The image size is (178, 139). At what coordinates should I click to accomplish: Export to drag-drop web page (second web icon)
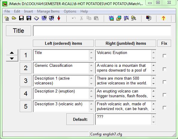click(x=51, y=18)
